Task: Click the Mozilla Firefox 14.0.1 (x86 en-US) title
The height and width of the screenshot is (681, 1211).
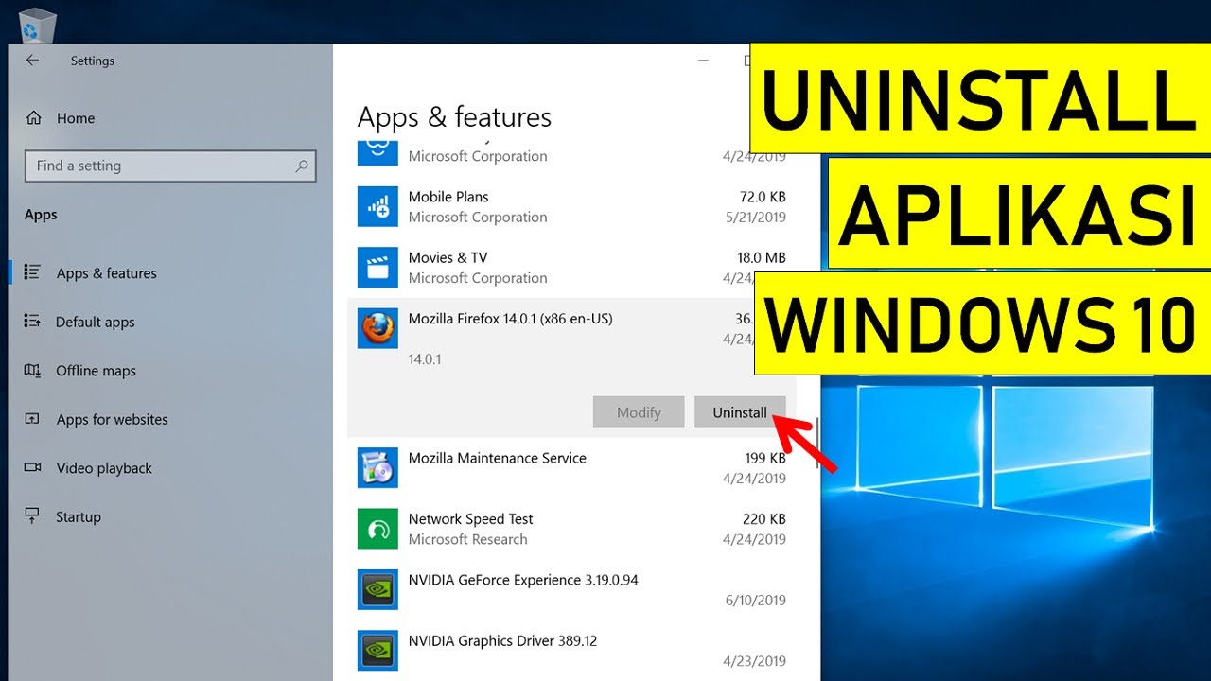Action: [510, 319]
